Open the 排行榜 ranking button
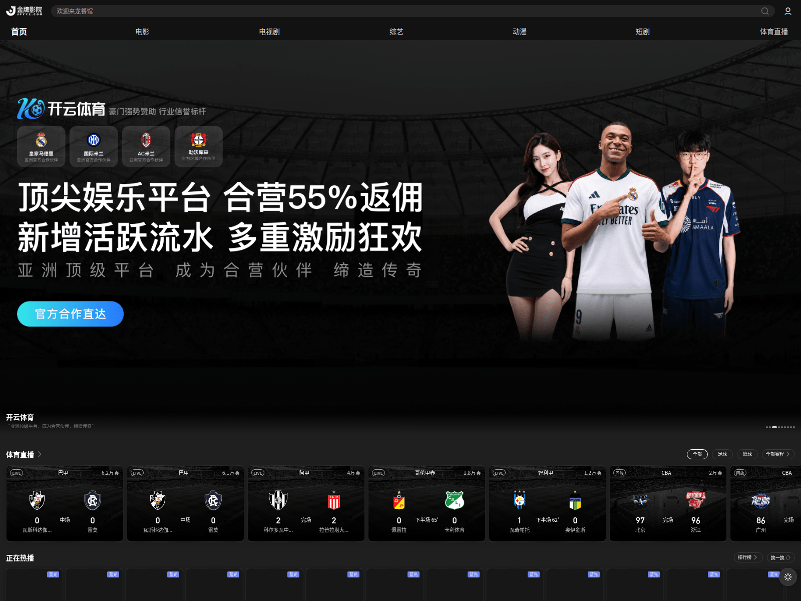801x601 pixels. click(x=748, y=557)
